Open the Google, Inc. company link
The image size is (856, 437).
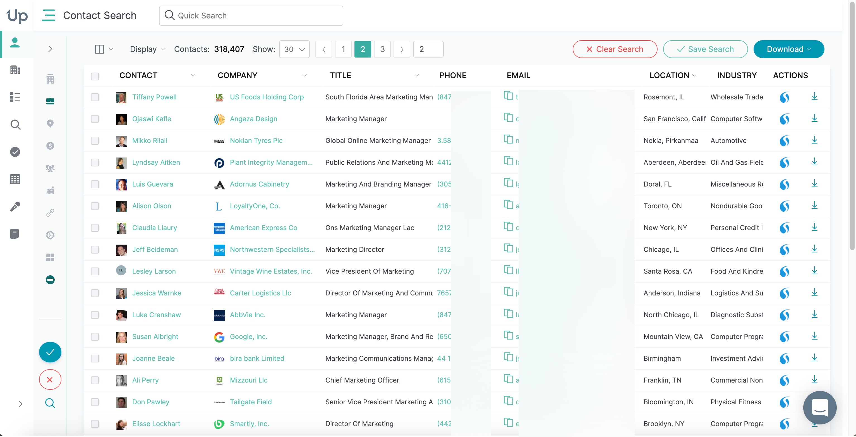[248, 337]
